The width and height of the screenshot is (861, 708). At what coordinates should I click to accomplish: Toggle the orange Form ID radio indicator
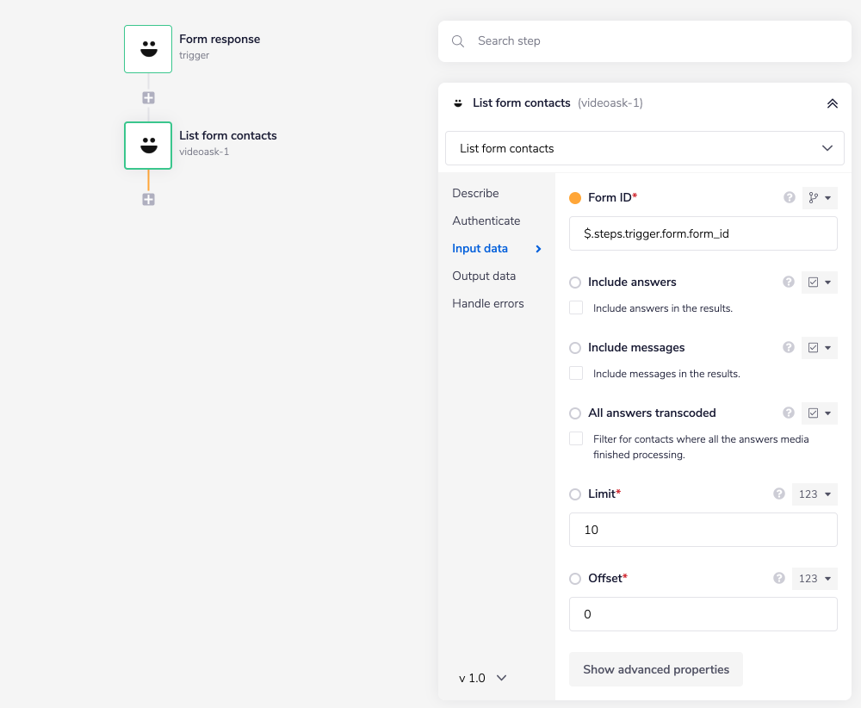pyautogui.click(x=575, y=198)
